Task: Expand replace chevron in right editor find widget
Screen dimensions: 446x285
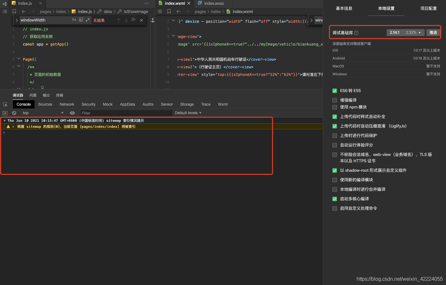Action: point(311,20)
